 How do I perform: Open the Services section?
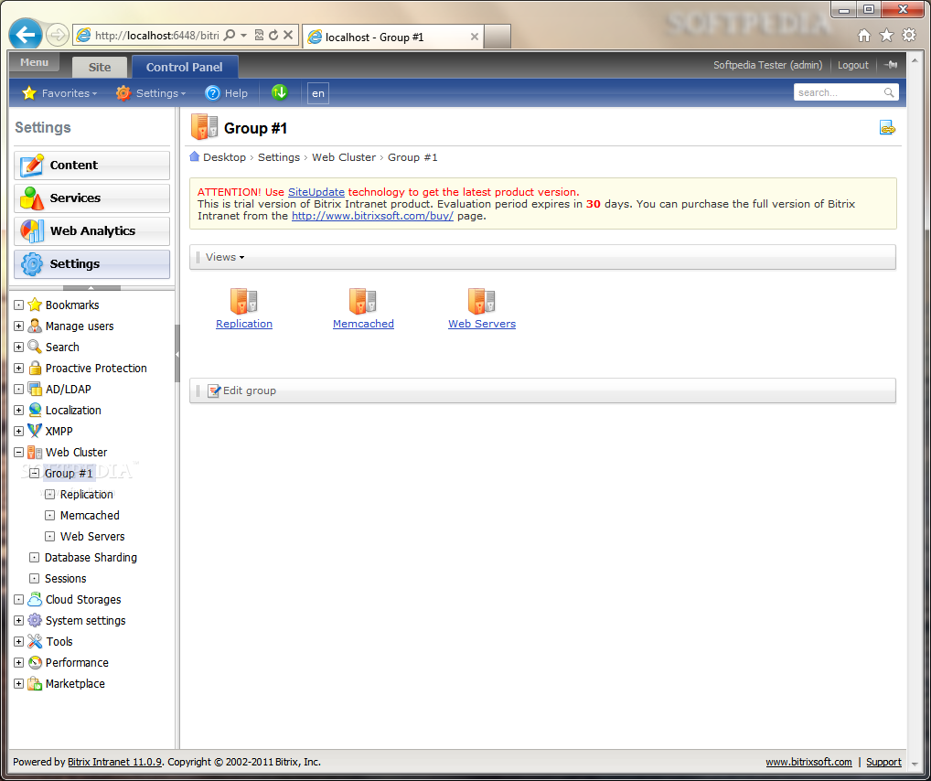tap(92, 198)
